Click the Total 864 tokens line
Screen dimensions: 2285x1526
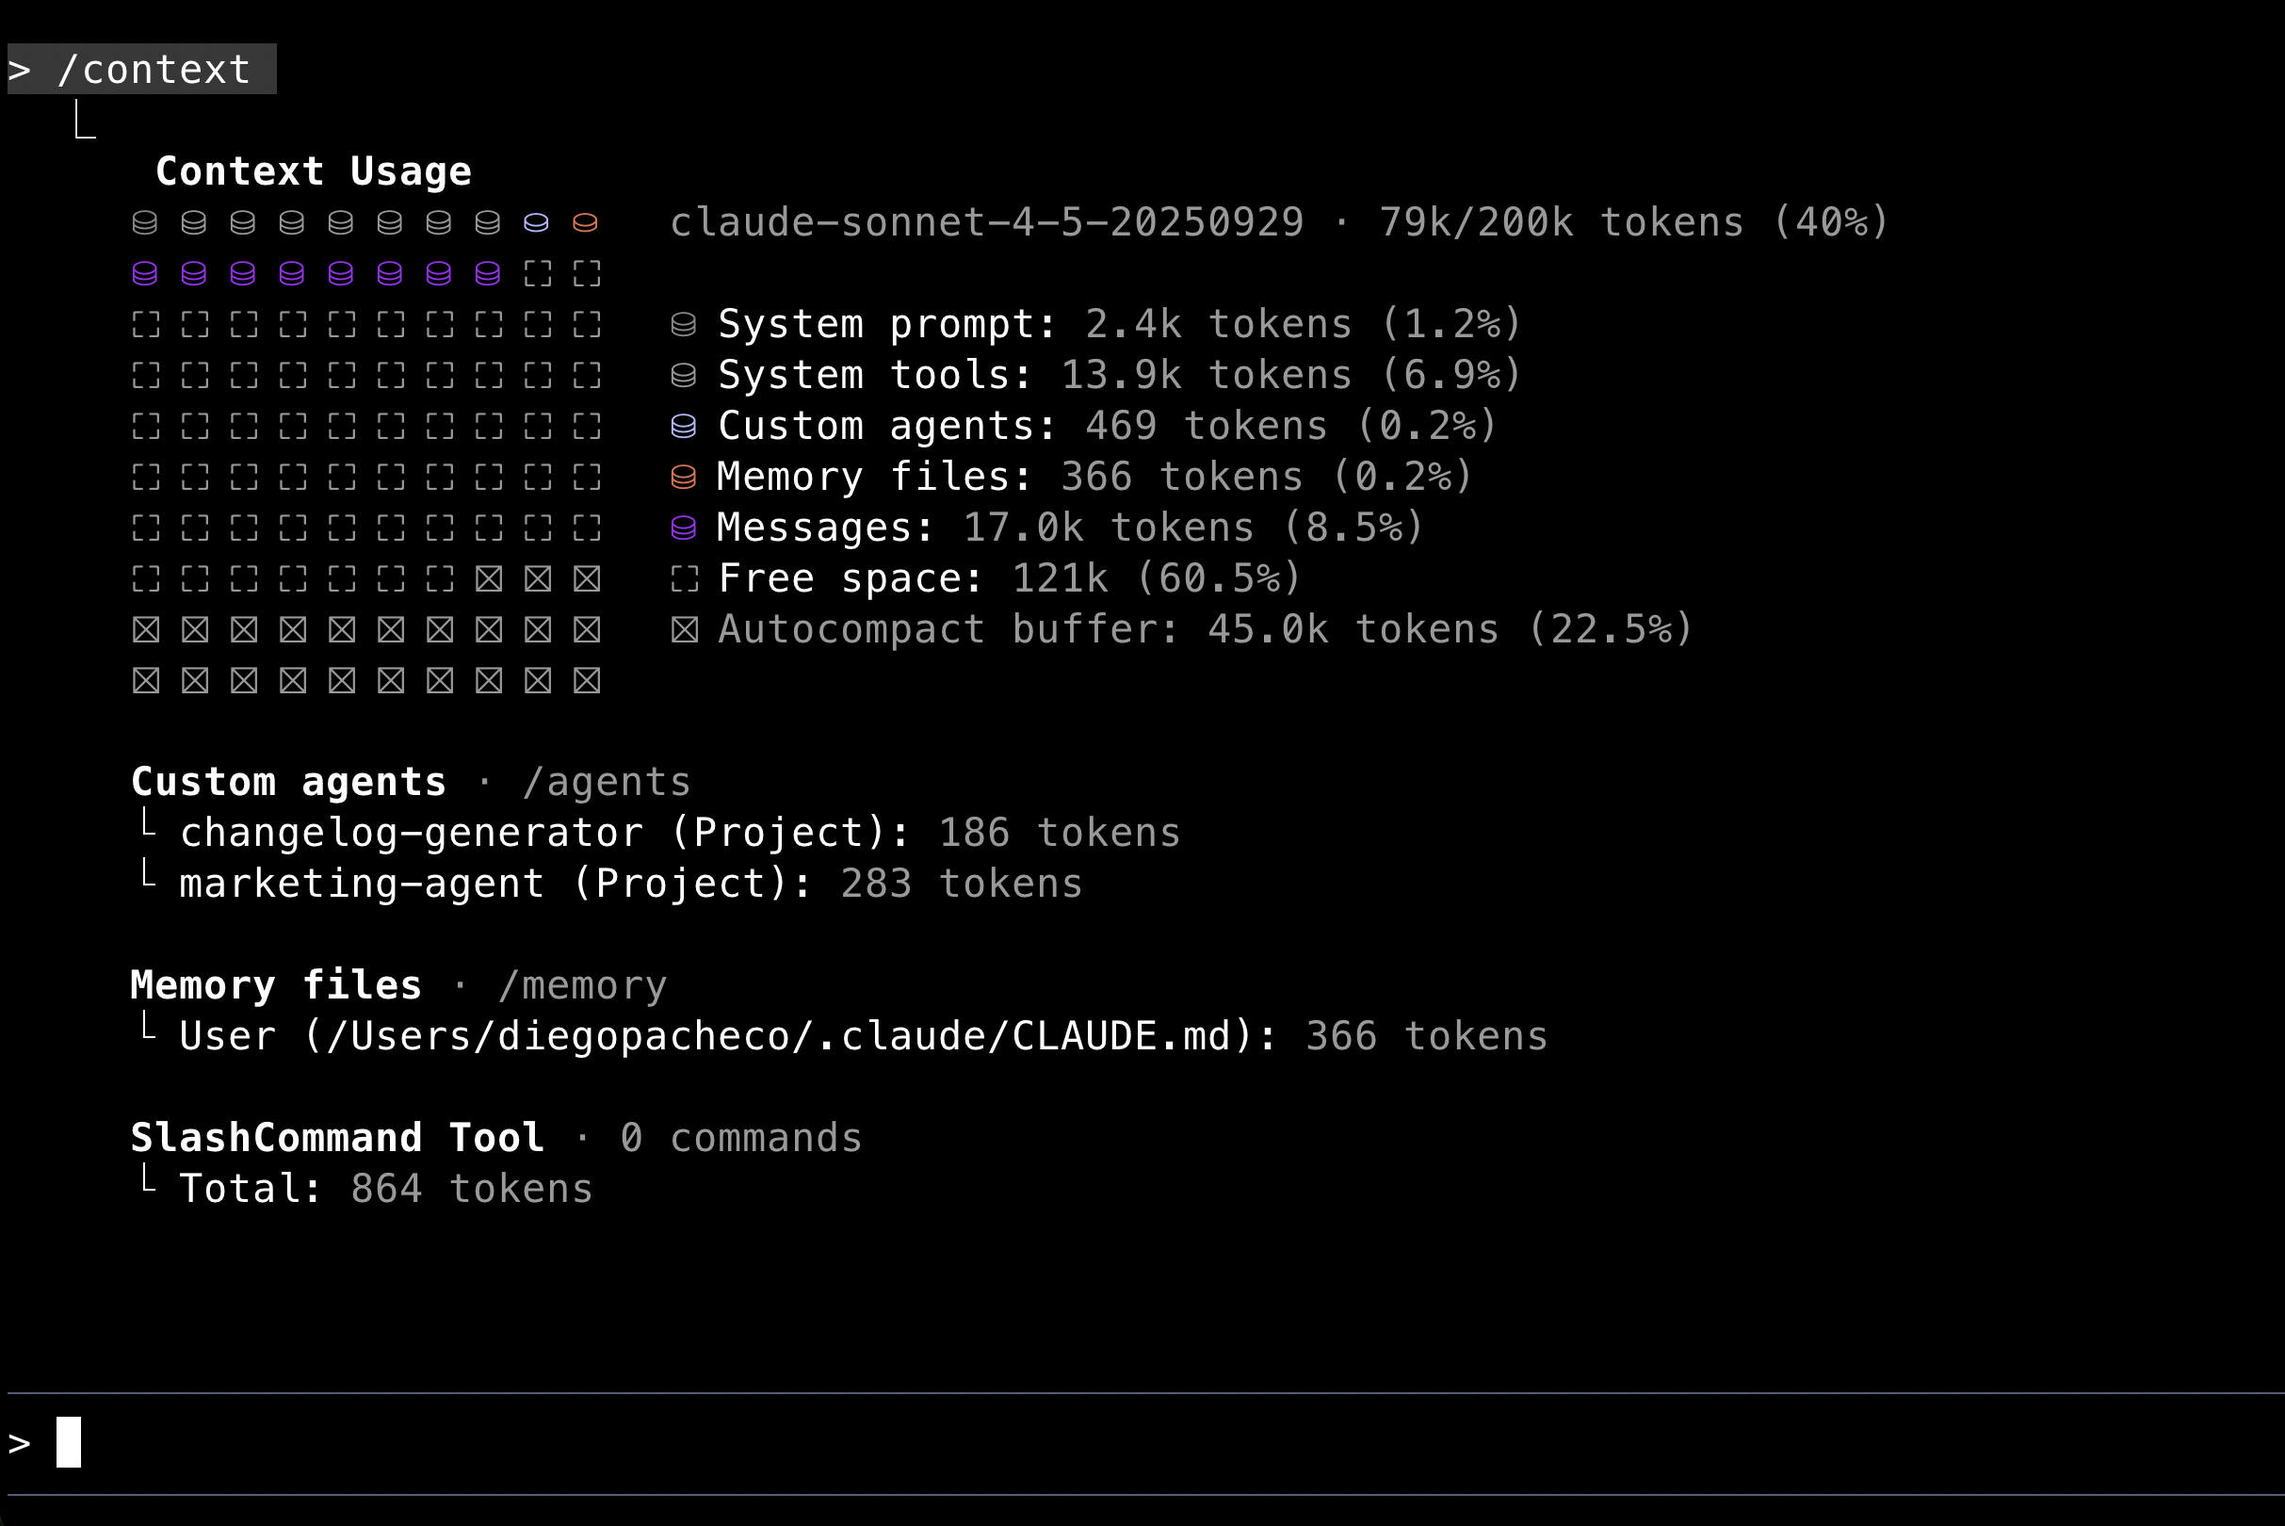(385, 1190)
